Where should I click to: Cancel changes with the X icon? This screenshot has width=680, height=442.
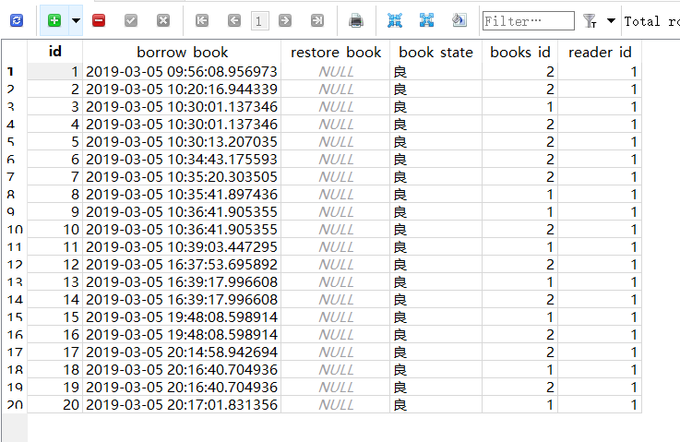[x=163, y=20]
